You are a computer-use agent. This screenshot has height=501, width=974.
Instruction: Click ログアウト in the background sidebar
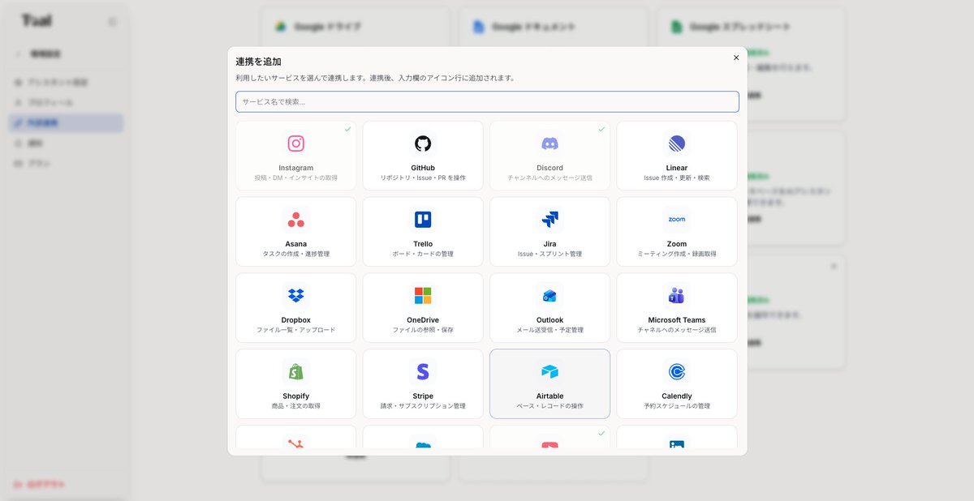[41, 484]
